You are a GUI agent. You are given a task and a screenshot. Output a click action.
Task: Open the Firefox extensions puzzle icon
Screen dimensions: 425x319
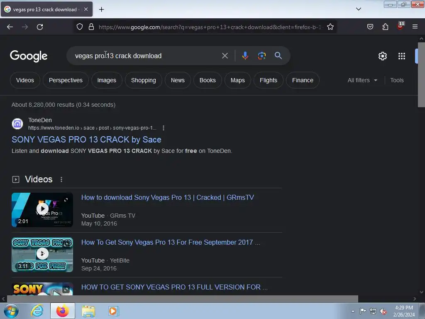point(385,27)
